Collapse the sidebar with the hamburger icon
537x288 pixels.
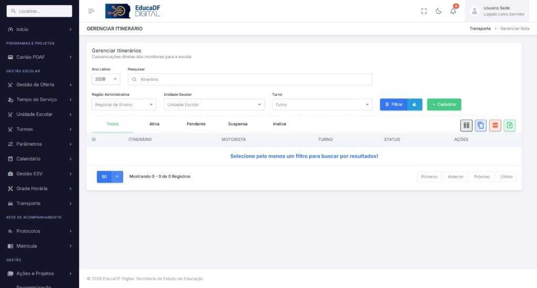pyautogui.click(x=91, y=11)
